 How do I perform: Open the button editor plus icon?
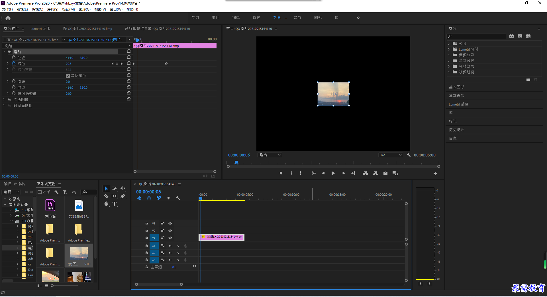click(435, 174)
